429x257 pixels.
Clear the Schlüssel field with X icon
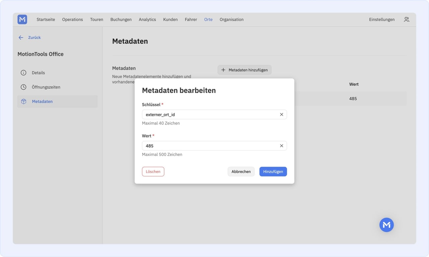(x=281, y=114)
